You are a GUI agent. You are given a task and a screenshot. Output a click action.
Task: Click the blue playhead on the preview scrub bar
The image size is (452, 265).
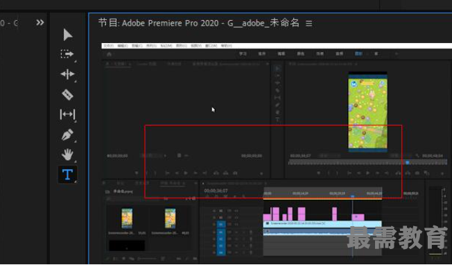click(408, 162)
